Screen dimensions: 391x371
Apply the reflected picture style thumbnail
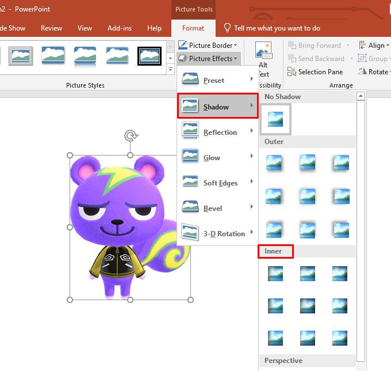pos(85,57)
